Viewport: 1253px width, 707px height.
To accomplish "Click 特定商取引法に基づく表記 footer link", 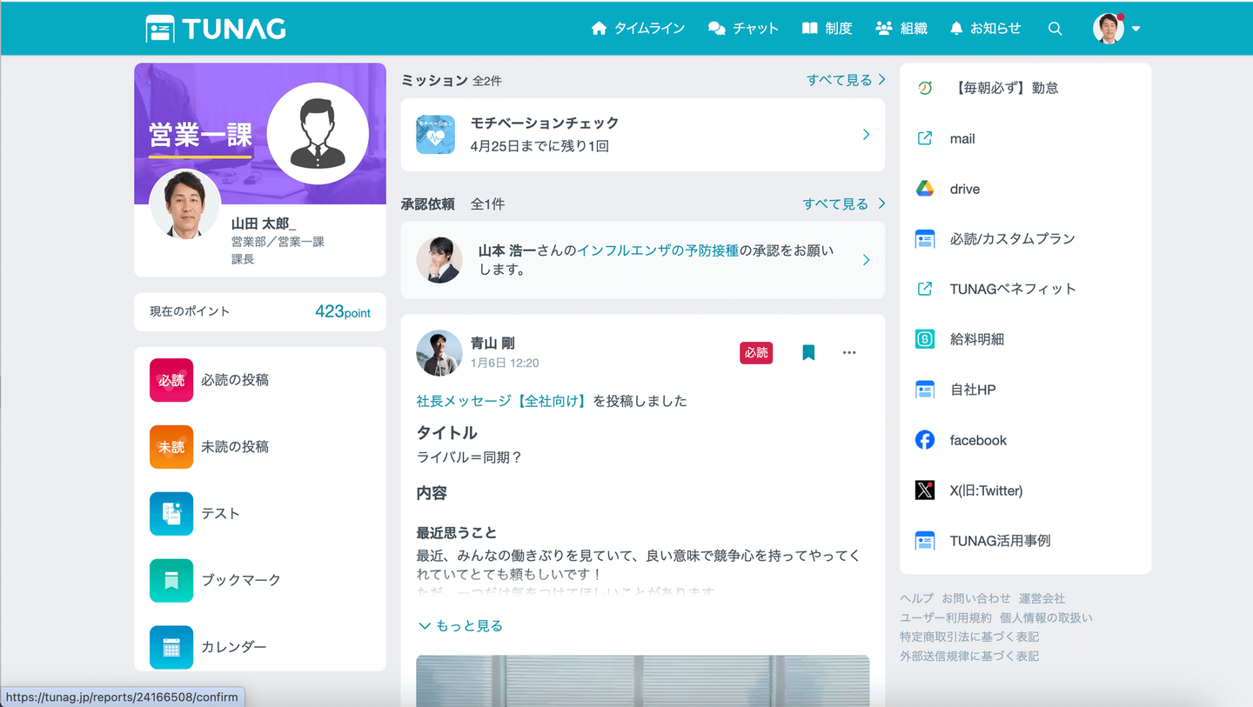I will (969, 637).
